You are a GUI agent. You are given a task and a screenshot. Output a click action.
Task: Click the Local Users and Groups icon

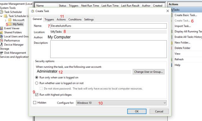click(1, 36)
